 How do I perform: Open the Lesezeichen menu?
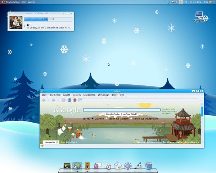[89, 95]
